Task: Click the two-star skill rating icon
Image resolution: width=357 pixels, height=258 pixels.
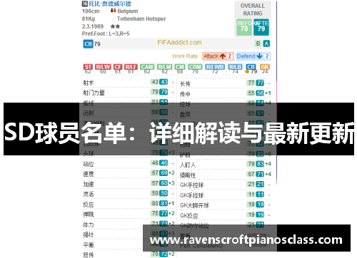Action: pyautogui.click(x=115, y=26)
